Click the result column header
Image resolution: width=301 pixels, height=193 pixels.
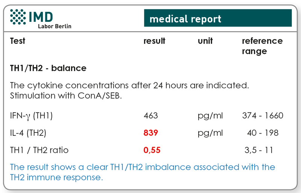click(154, 41)
